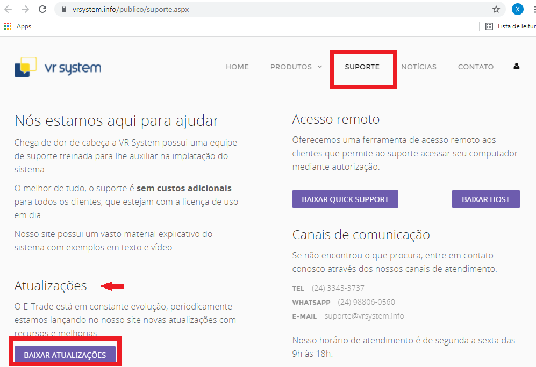Viewport: 536px width, 367px height.
Task: Click the 'Acesso remoto' heading
Action: (x=336, y=119)
